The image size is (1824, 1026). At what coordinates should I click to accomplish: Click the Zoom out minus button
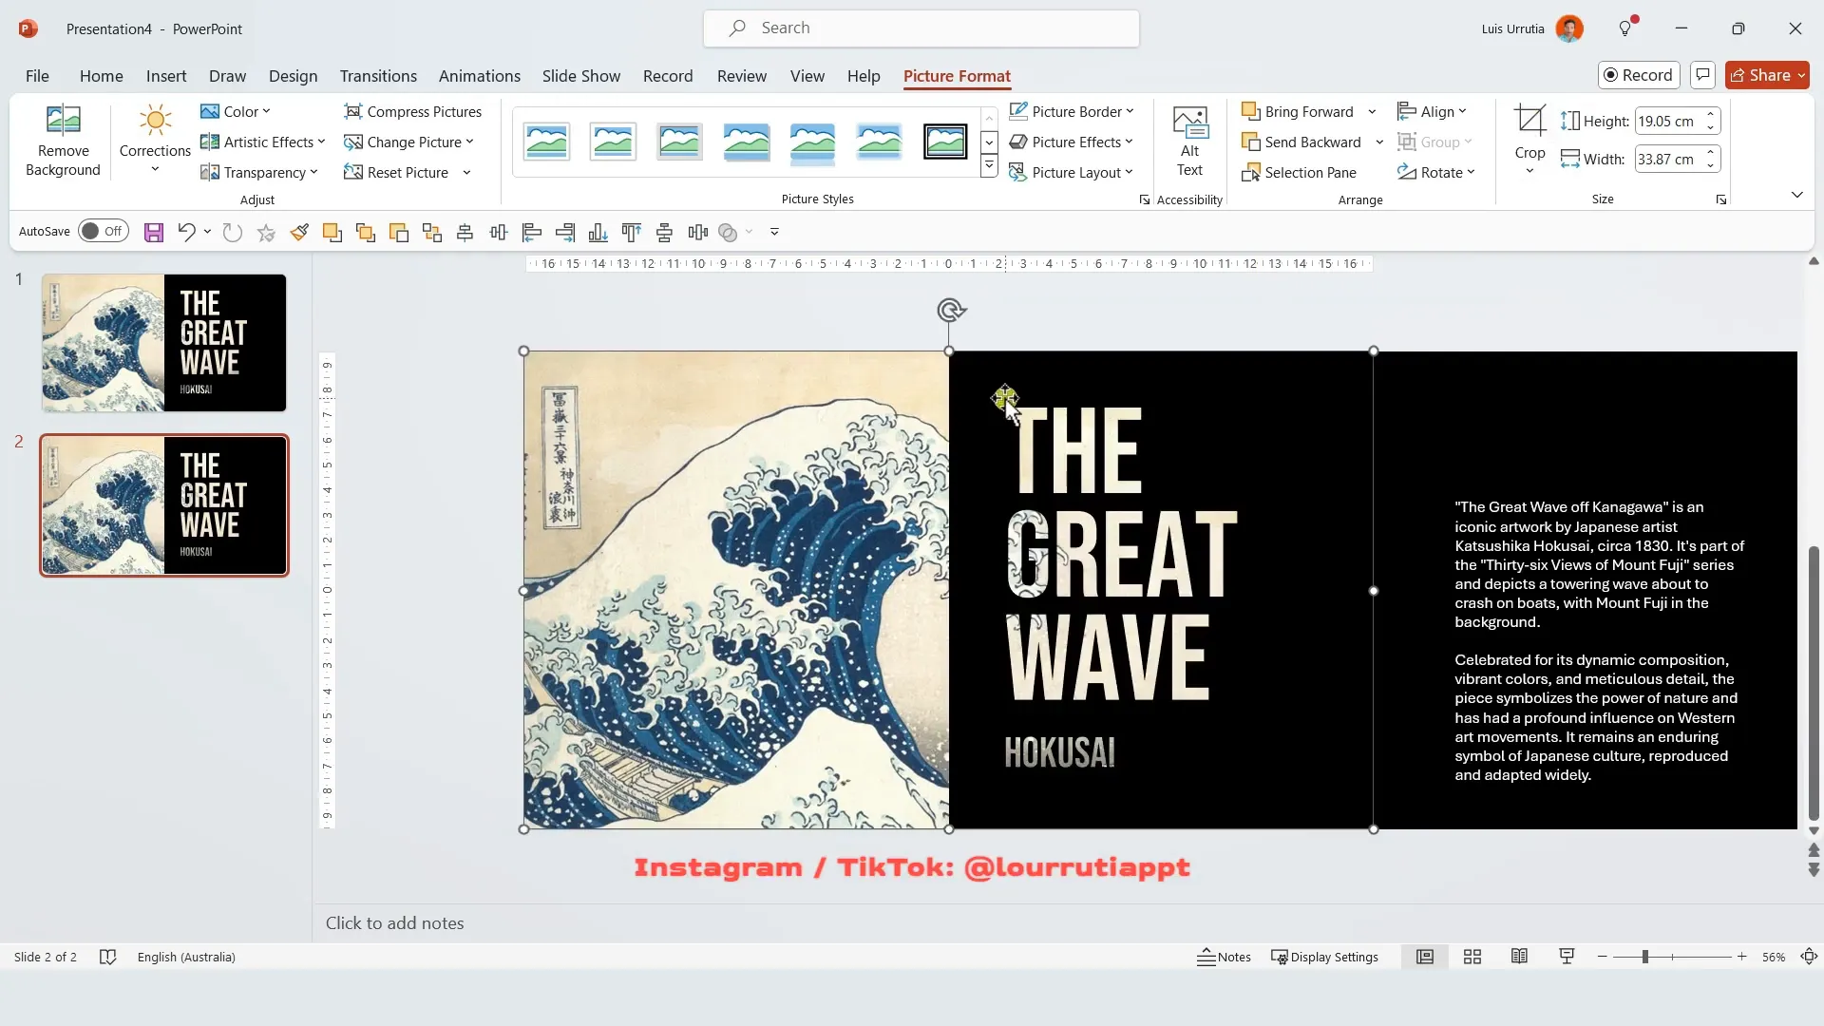[1603, 957]
